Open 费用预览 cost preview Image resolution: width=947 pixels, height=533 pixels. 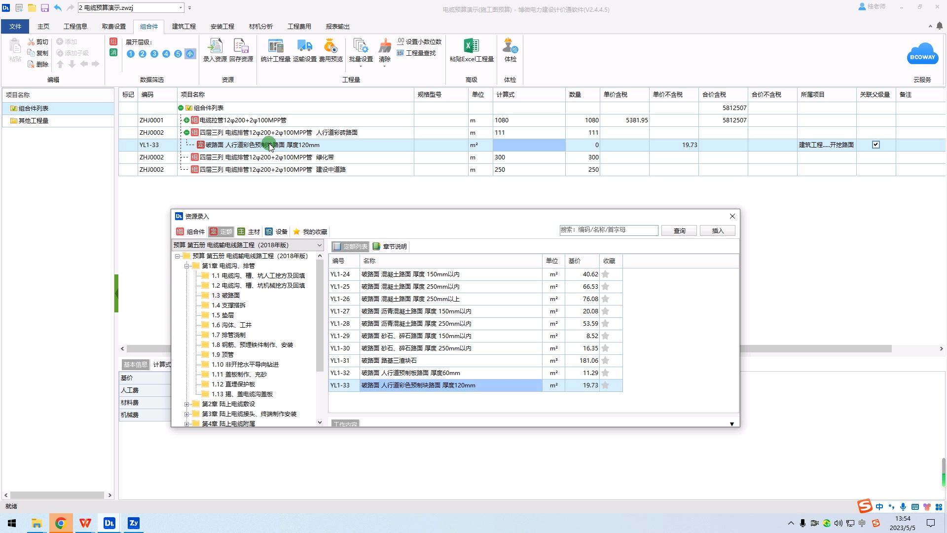tap(330, 50)
